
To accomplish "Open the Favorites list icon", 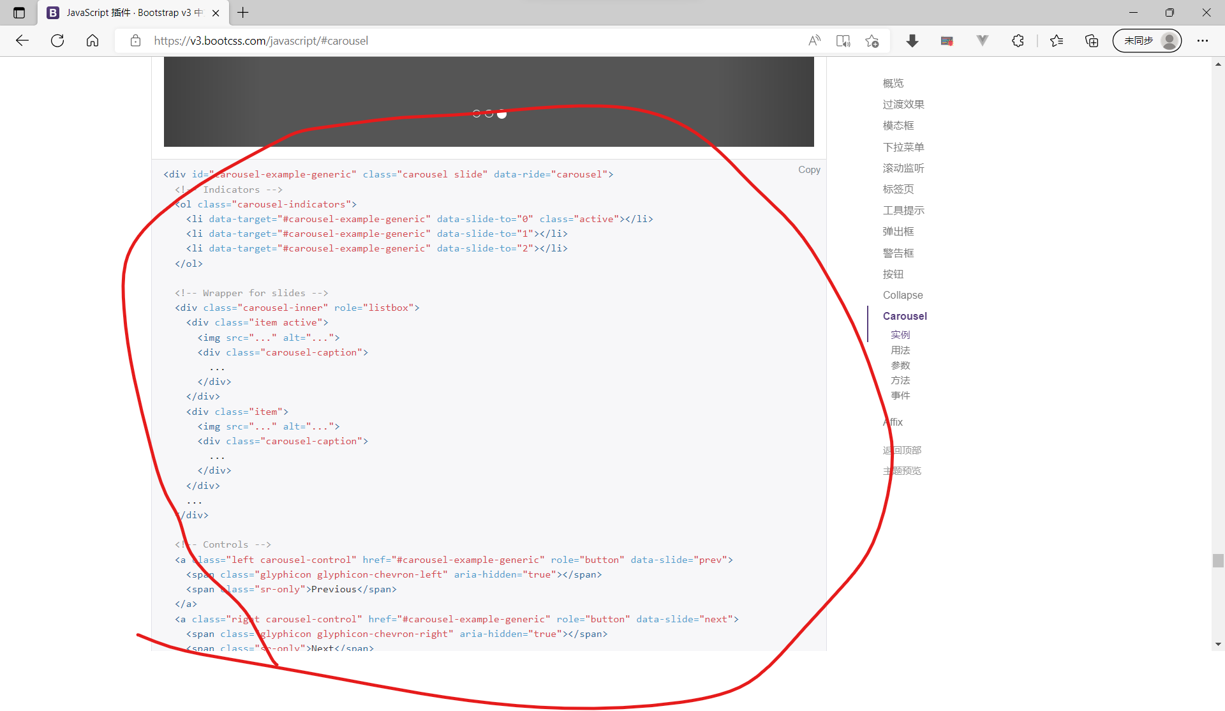I will coord(1057,40).
